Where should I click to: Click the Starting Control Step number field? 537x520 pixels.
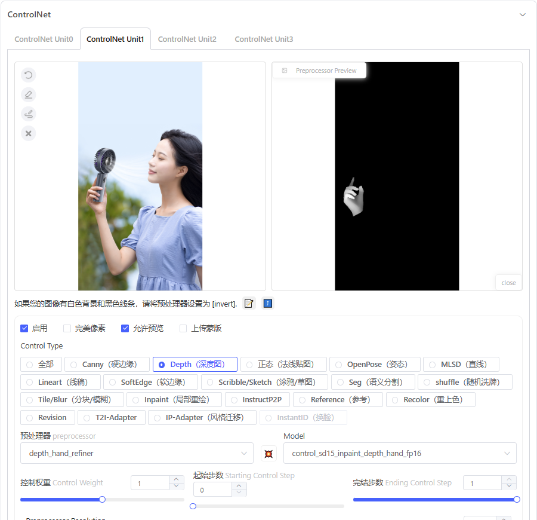tap(212, 490)
